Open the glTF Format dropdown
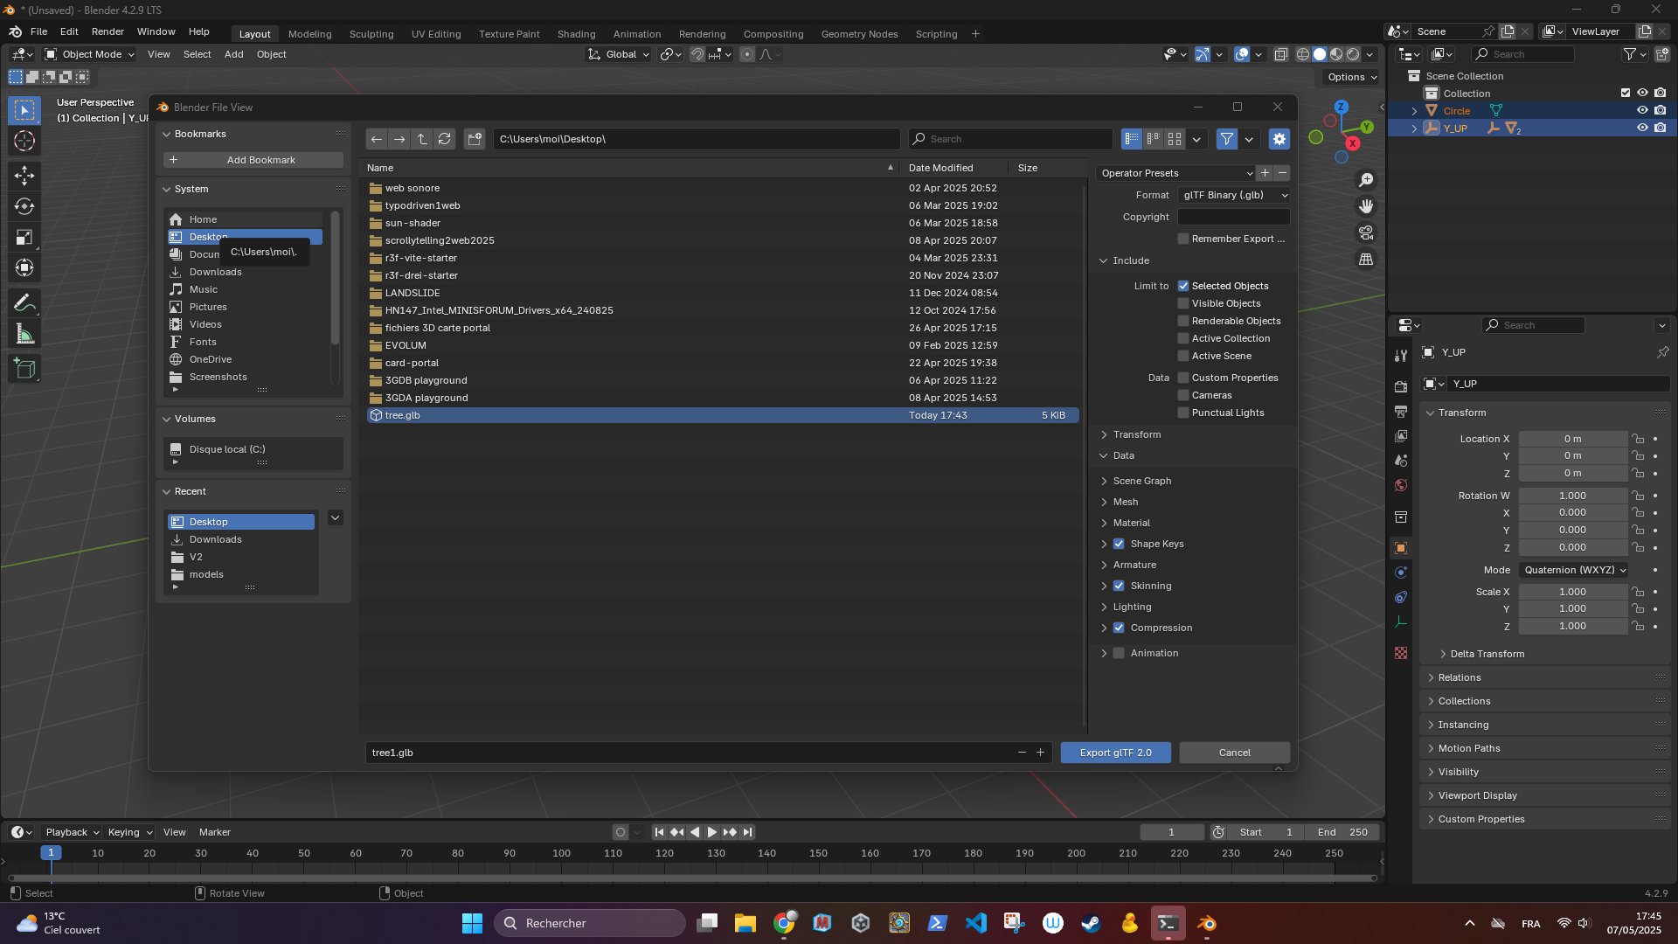This screenshot has height=944, width=1678. 1233,195
